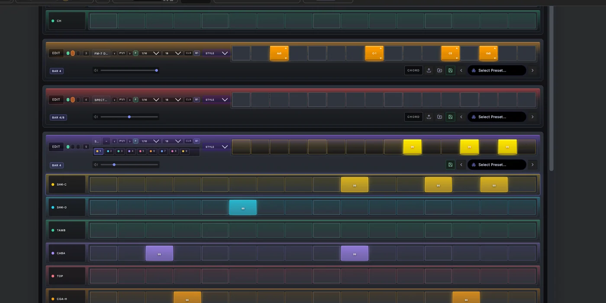Click CHORD button on SPECT track
Screen dimensions: 606x303
(413, 117)
